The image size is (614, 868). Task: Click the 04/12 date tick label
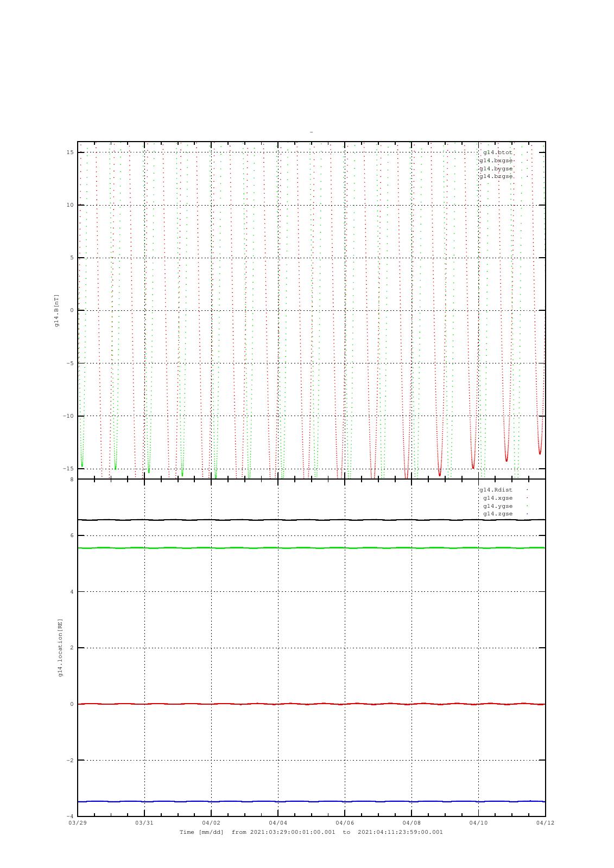[545, 823]
